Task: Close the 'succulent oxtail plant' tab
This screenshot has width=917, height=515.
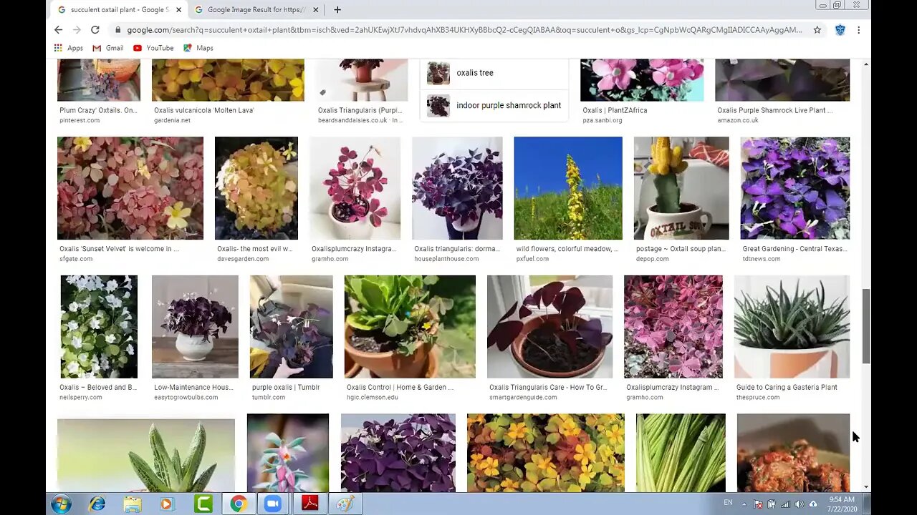Action: click(178, 10)
